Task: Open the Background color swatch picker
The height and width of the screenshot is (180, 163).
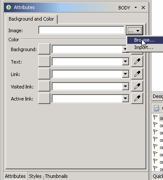Action: [44, 49]
